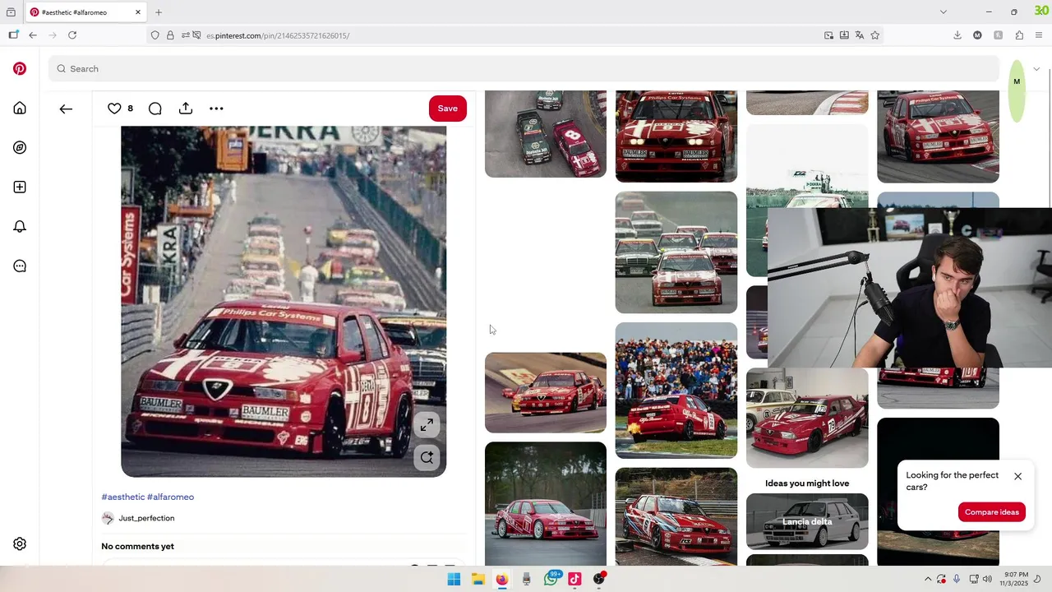1052x592 pixels.
Task: Open Windows Start menu
Action: (x=454, y=580)
